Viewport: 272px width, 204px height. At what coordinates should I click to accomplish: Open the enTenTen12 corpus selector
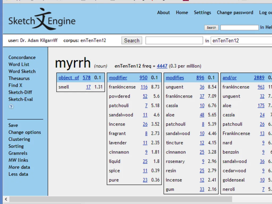(x=241, y=40)
